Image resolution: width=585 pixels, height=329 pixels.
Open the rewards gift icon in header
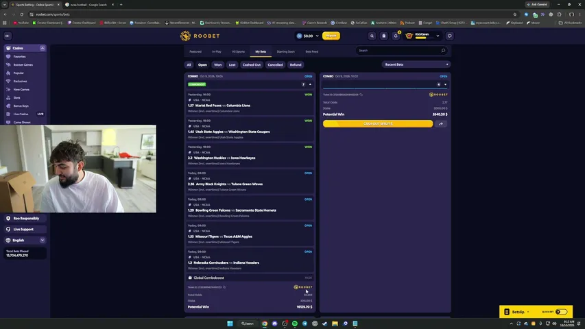pyautogui.click(x=383, y=36)
